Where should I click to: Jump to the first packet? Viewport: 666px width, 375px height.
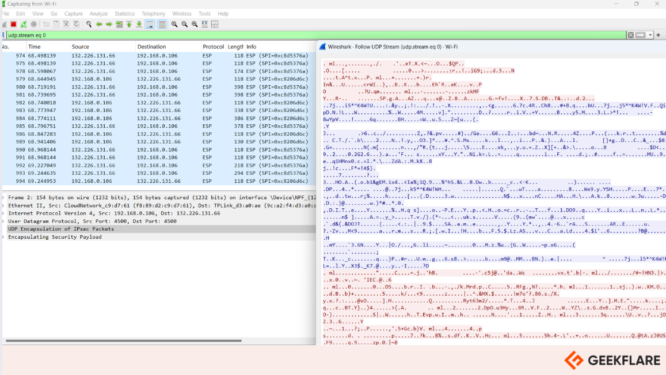click(x=129, y=24)
